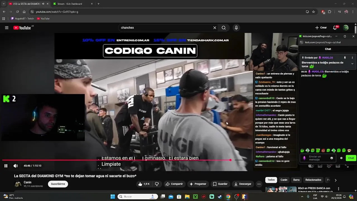The image size is (357, 201).
Task: Open more actions three-dot menu below the video
Action: pyautogui.click(x=259, y=184)
